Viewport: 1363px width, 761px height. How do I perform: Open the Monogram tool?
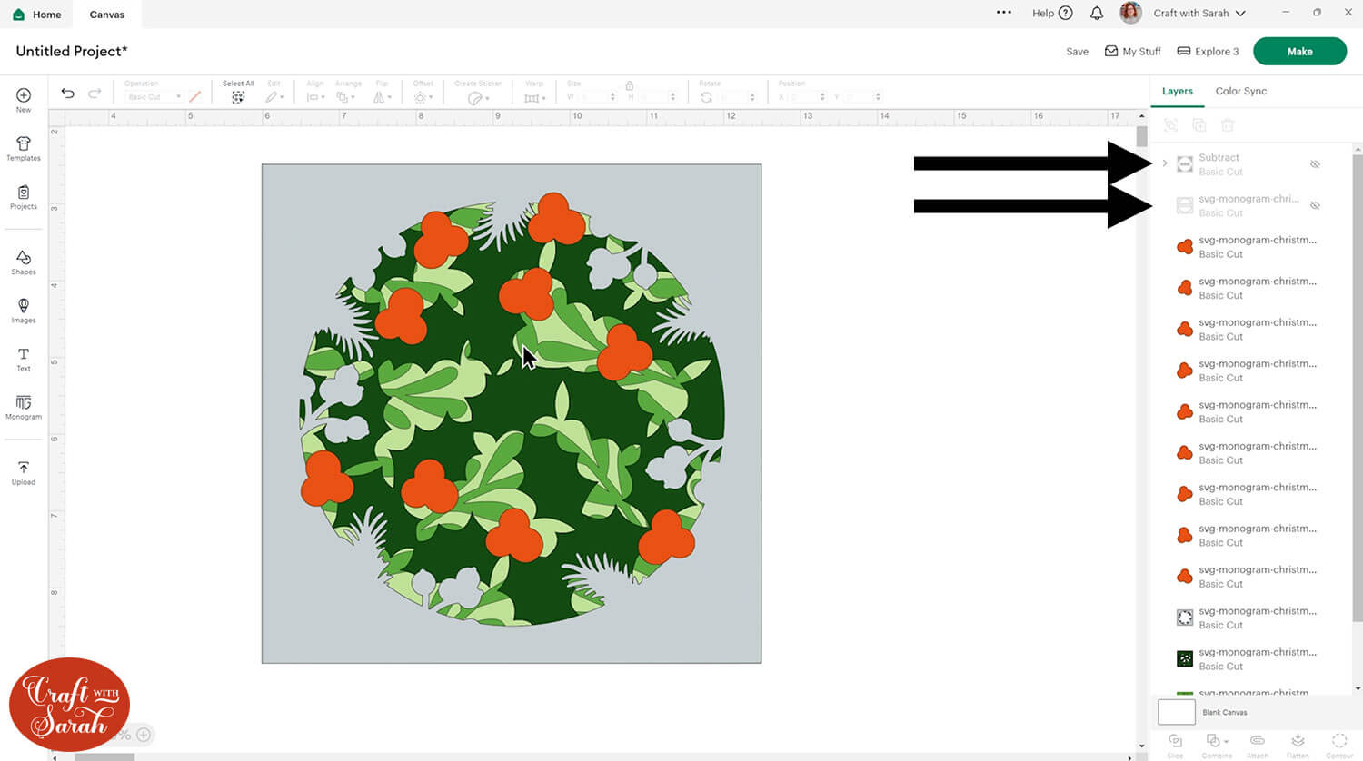pos(24,406)
